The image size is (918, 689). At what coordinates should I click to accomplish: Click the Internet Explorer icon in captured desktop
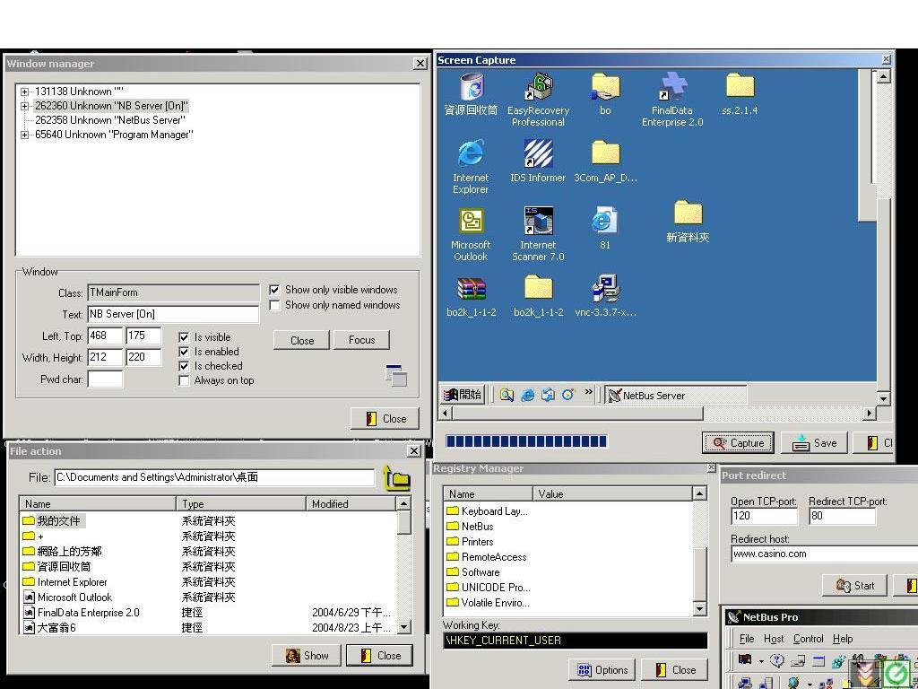[x=471, y=155]
